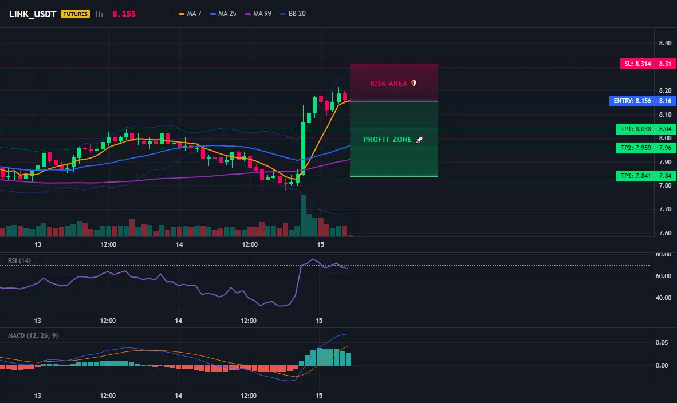677x403 pixels.
Task: Click the MA 25 legend entry
Action: (x=223, y=14)
